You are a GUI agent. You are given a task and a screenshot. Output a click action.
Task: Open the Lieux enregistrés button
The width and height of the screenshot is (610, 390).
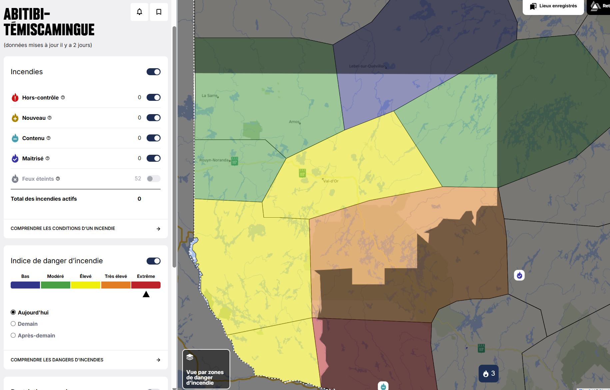tap(553, 6)
